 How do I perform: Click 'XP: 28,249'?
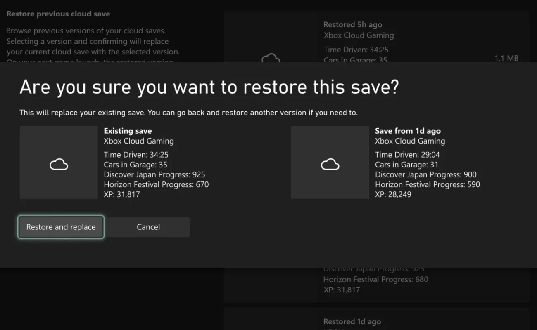pos(393,194)
